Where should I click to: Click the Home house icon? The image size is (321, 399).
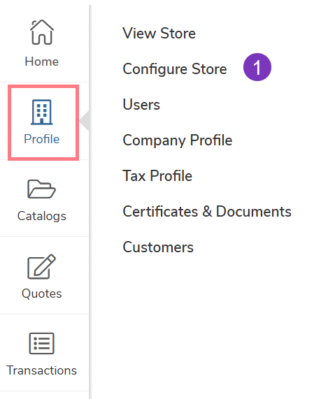pos(42,32)
